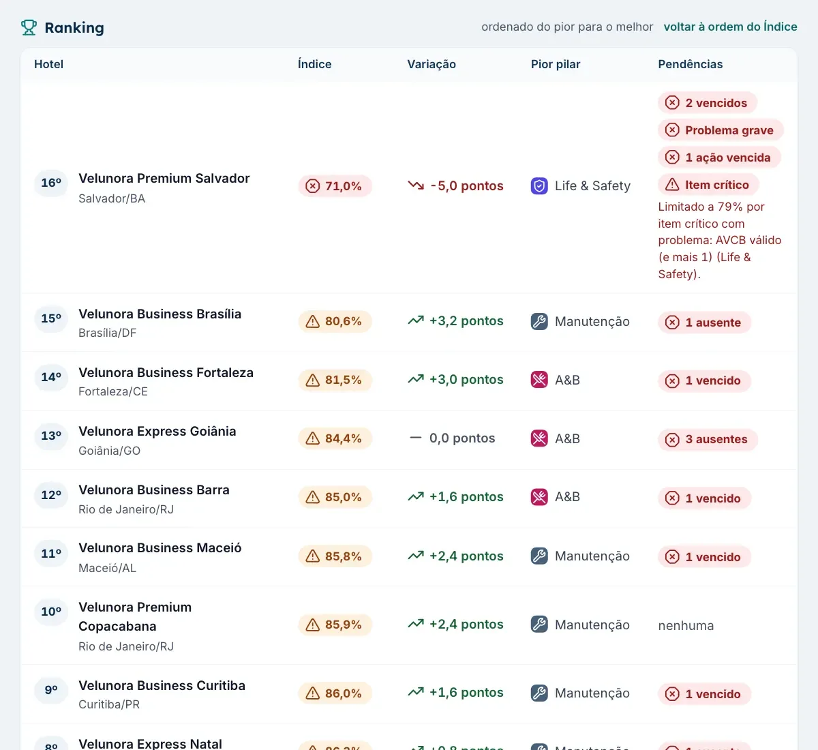Click the 12º rank badge
Screen dimensions: 818x750
tap(51, 494)
